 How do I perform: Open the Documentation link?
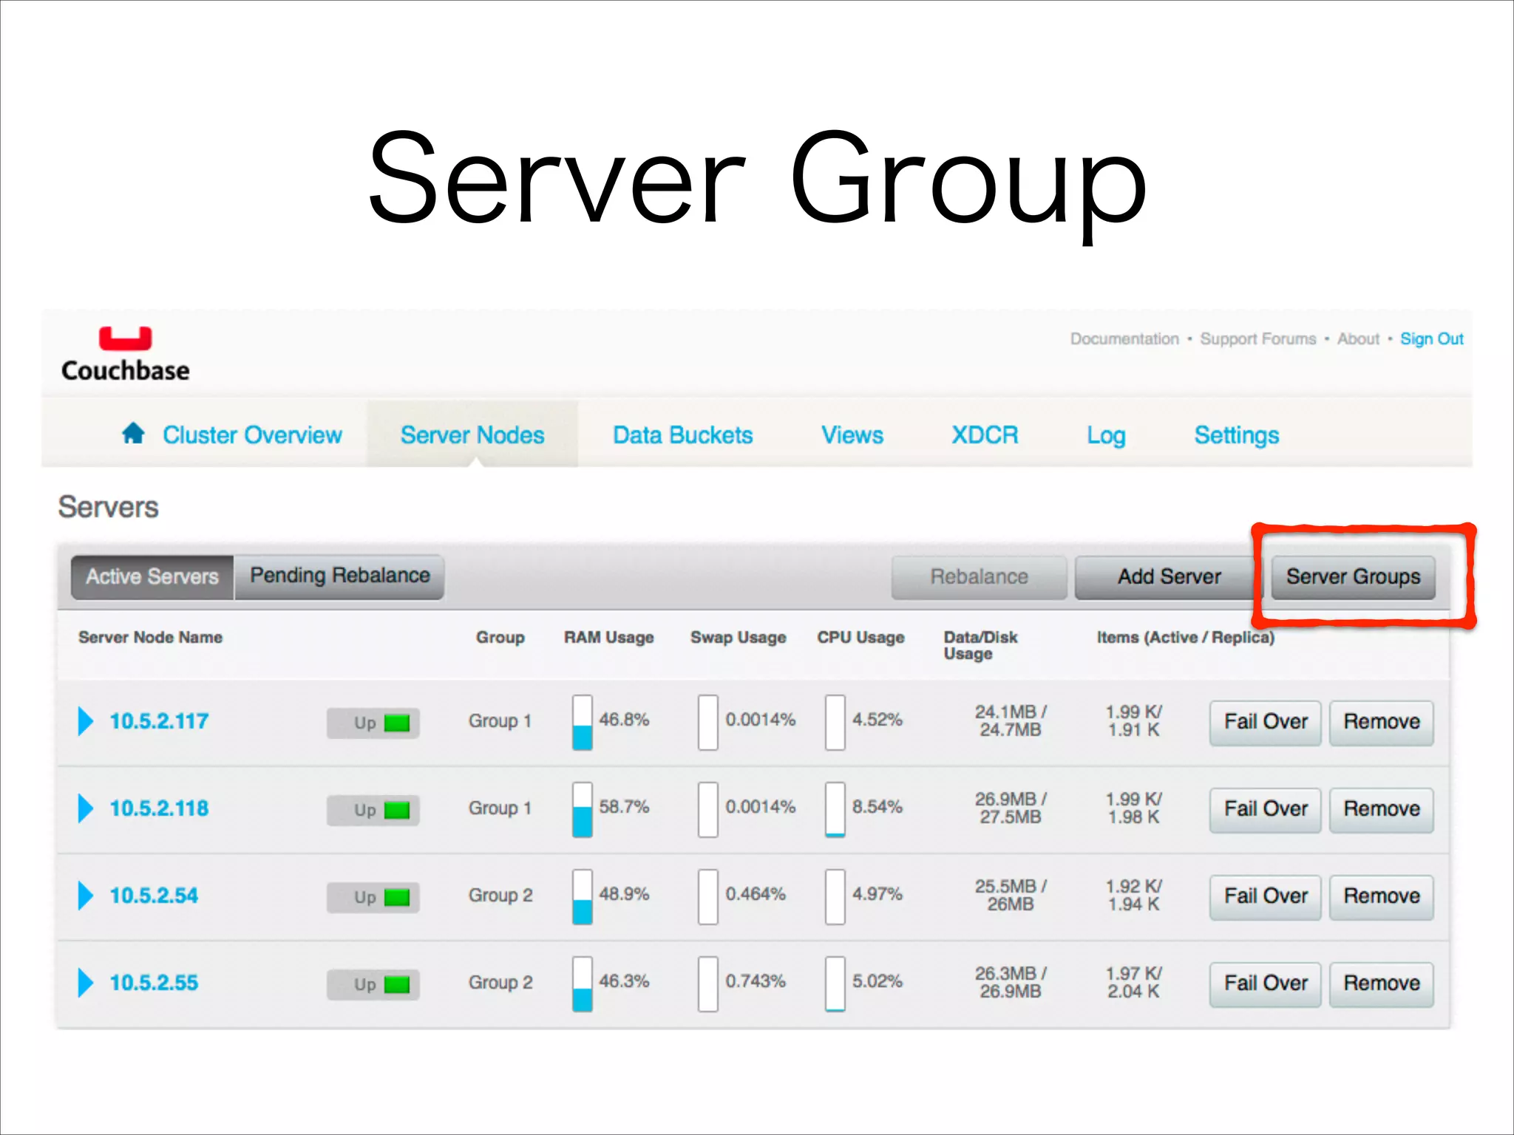1124,338
